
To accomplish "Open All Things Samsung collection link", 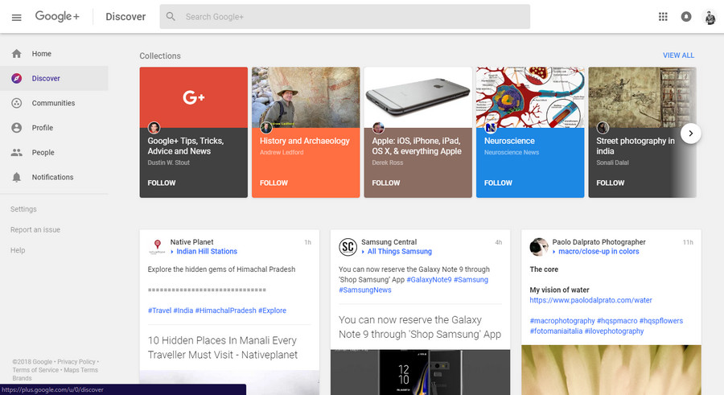I will [x=399, y=251].
